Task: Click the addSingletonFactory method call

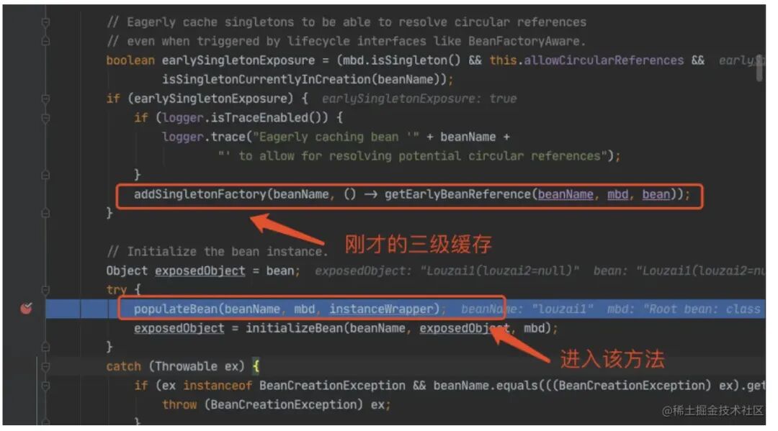Action: point(200,194)
